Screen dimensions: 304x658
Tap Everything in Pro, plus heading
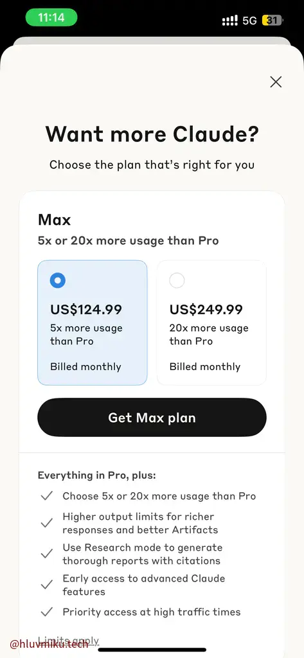(x=96, y=476)
